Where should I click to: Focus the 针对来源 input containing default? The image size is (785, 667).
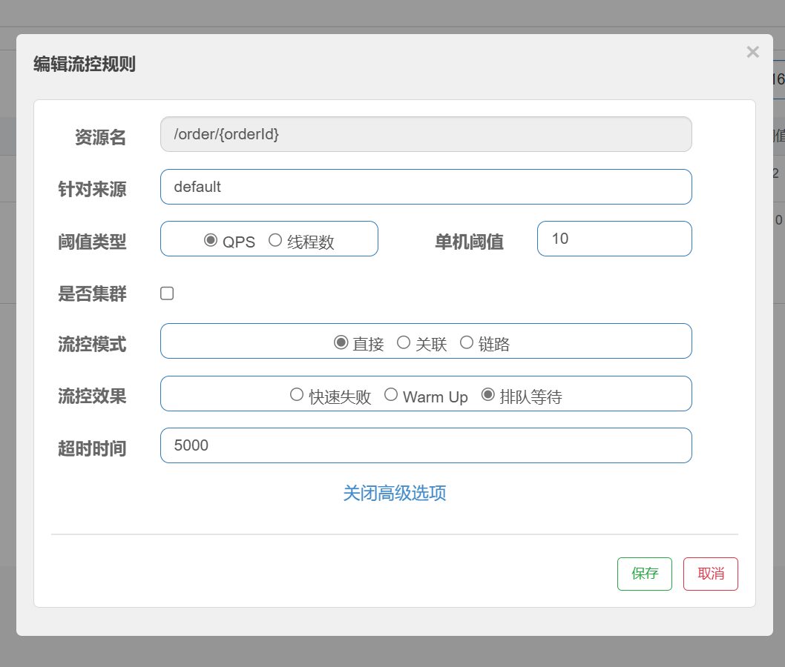click(426, 187)
